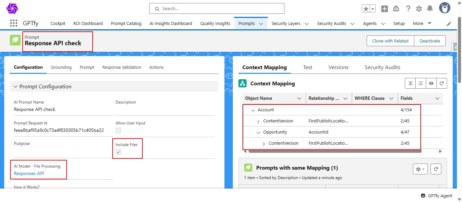Open the Setup gear icon
Viewport: 462px width, 202px height.
click(x=419, y=9)
